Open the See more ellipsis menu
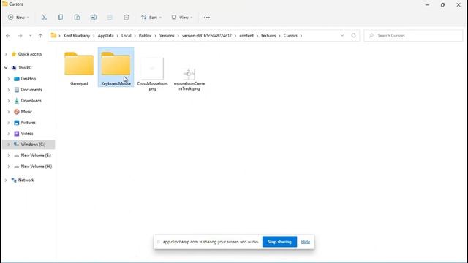Image resolution: width=468 pixels, height=263 pixels. tap(206, 18)
